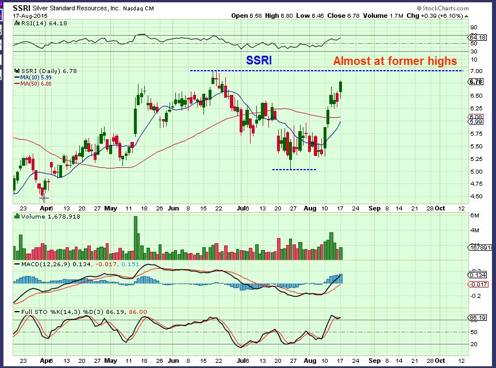Click the 1678918 volume tag on the right axis
Image resolution: width=496 pixels, height=368 pixels.
tap(480, 247)
